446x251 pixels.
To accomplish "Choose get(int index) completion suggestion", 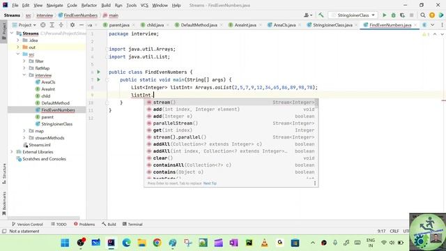I will click(x=231, y=130).
